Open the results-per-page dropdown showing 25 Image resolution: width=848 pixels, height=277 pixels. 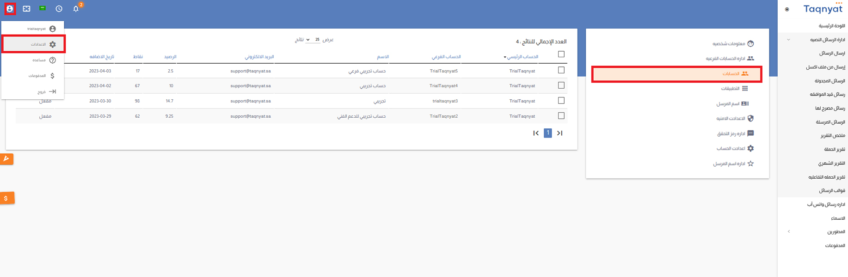coord(313,40)
